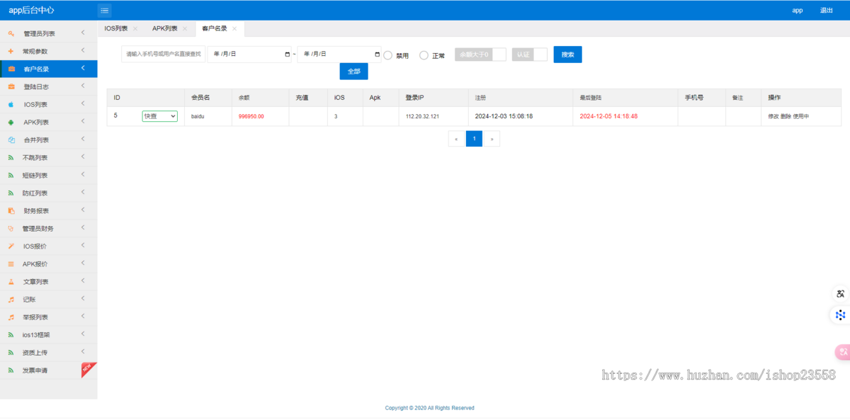Switch to the APK列表 tab
This screenshot has width=850, height=420.
coord(164,29)
